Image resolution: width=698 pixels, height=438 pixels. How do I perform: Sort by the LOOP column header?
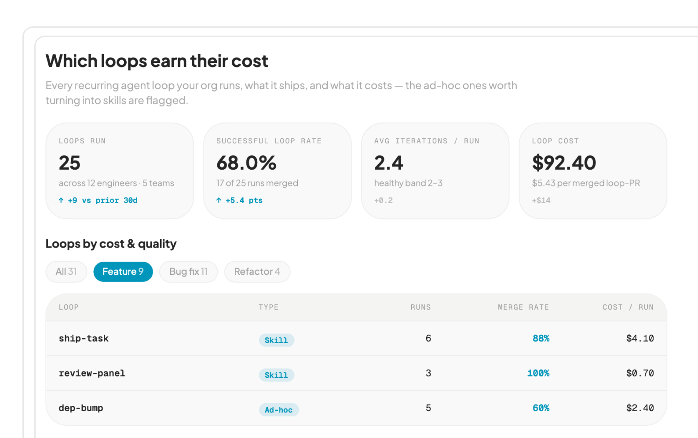[69, 307]
